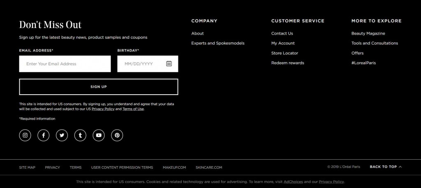Open the Twitter social icon
The image size is (421, 188).
[x=62, y=135]
